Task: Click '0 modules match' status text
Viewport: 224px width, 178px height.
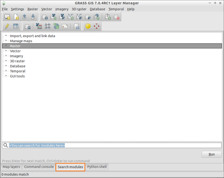Action: coord(15,174)
